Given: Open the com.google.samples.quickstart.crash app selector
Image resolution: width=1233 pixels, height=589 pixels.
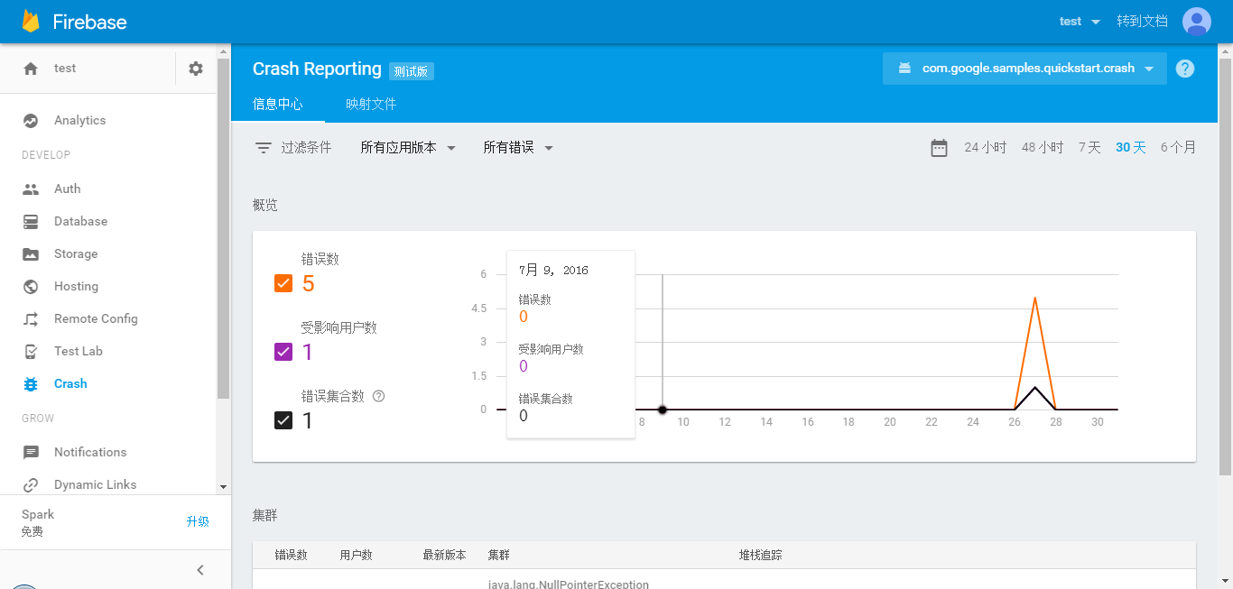Looking at the screenshot, I should [1024, 68].
